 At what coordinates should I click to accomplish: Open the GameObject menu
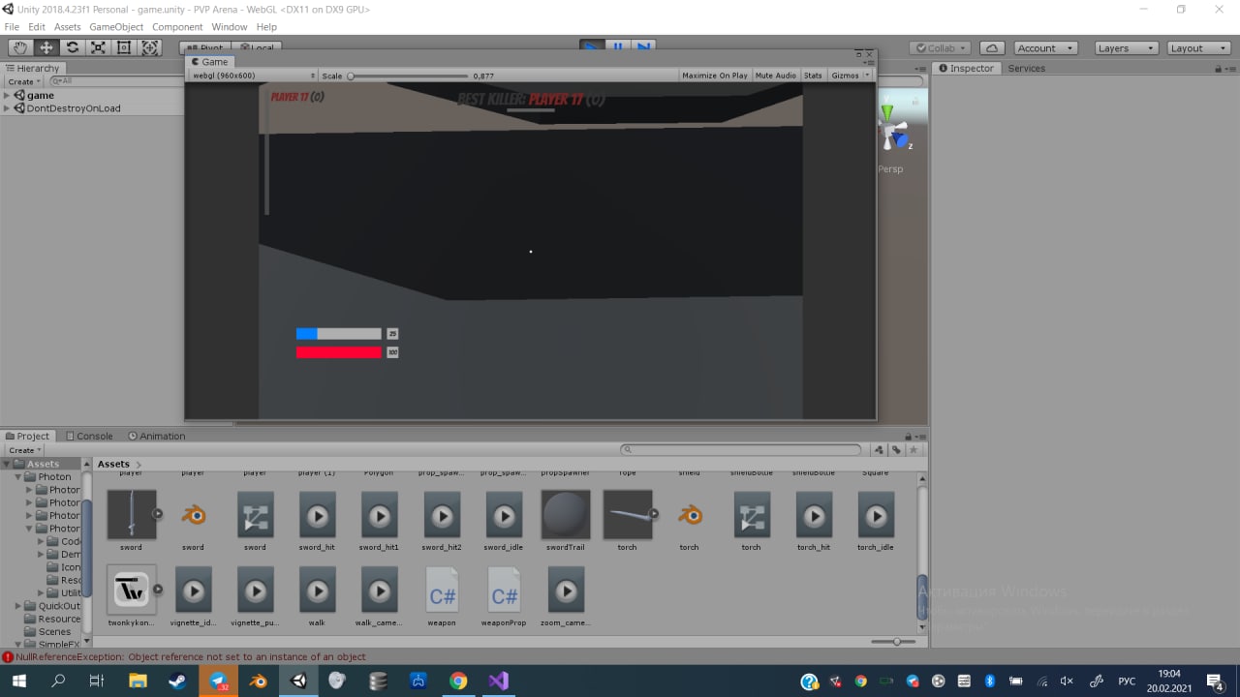[x=116, y=27]
